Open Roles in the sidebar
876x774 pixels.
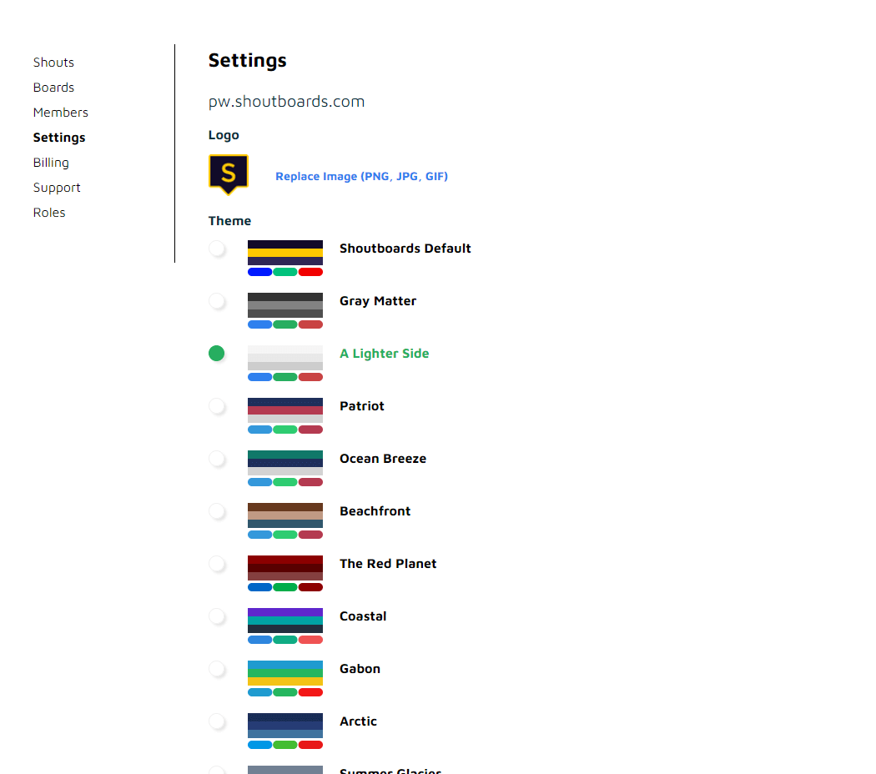pos(49,213)
